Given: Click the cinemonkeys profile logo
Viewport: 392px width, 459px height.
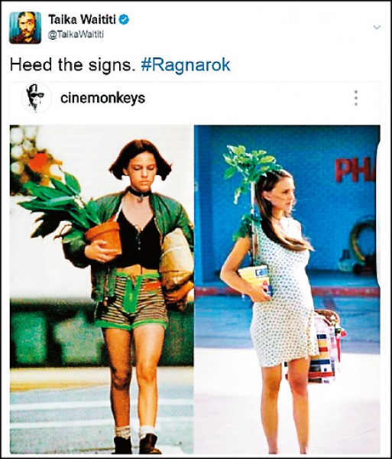Looking at the screenshot, I should point(37,98).
